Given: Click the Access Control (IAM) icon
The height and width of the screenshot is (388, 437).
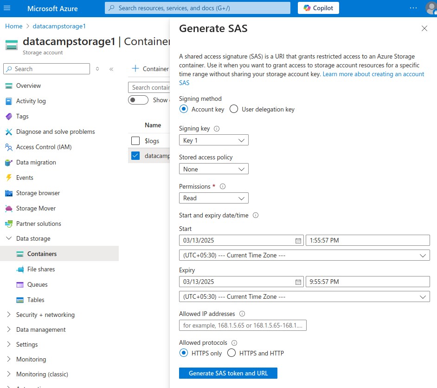Looking at the screenshot, I should click(9, 147).
